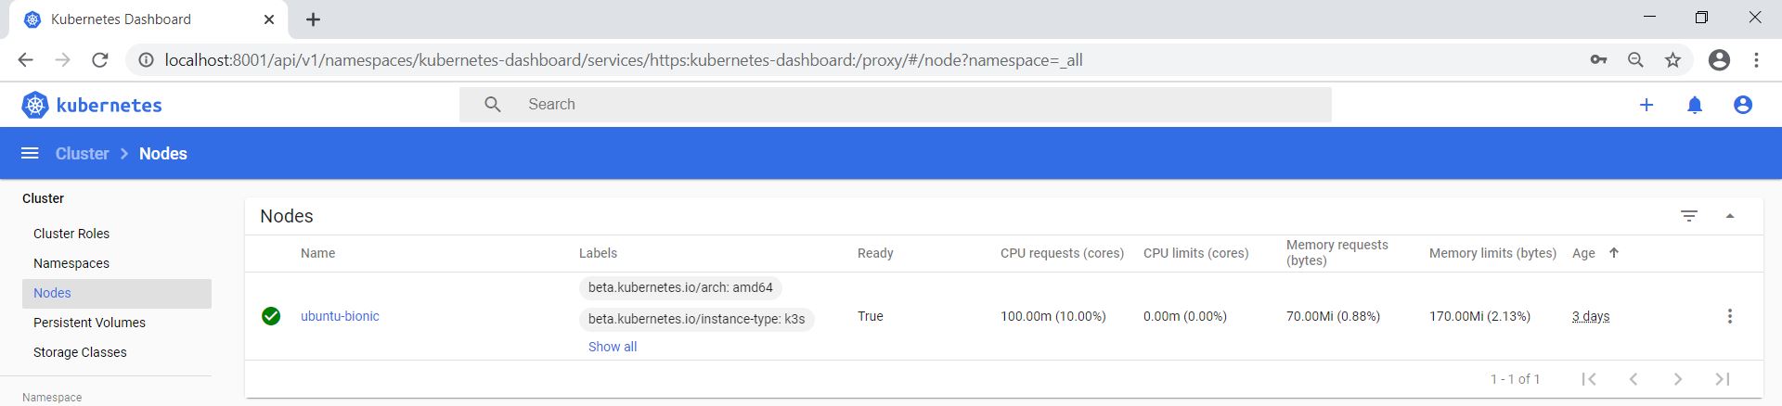Open the notifications bell
This screenshot has height=406, width=1782.
pos(1694,105)
